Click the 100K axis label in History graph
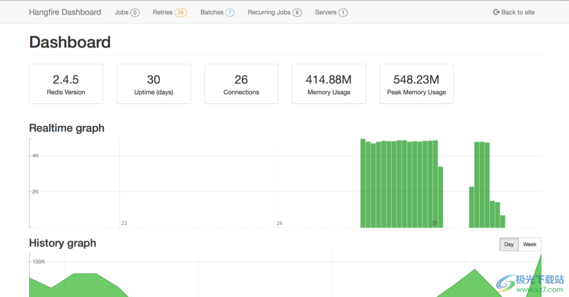Viewport: 569px width, 297px height. [x=38, y=261]
